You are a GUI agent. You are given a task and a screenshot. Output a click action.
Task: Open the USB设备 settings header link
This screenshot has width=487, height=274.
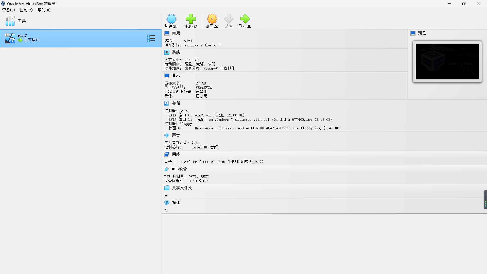point(179,169)
